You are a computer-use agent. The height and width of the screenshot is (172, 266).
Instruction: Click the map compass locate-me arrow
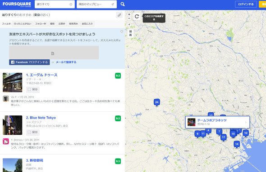tap(129, 25)
